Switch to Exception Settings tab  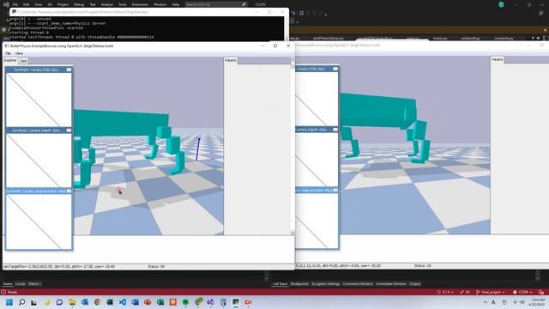(x=326, y=284)
